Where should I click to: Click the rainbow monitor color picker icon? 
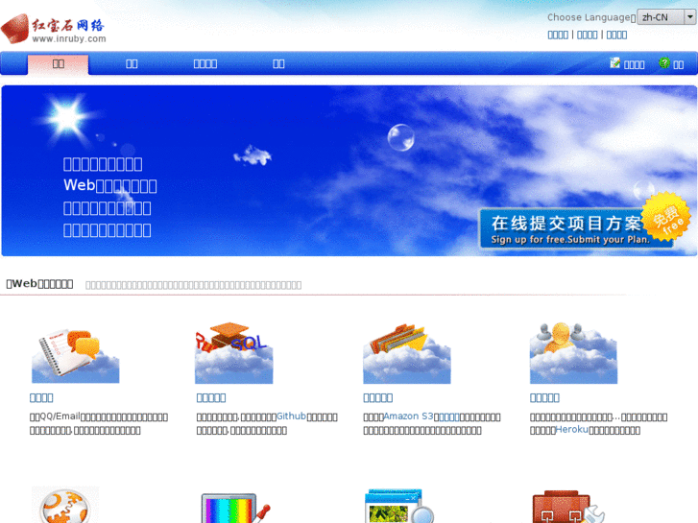(236, 507)
